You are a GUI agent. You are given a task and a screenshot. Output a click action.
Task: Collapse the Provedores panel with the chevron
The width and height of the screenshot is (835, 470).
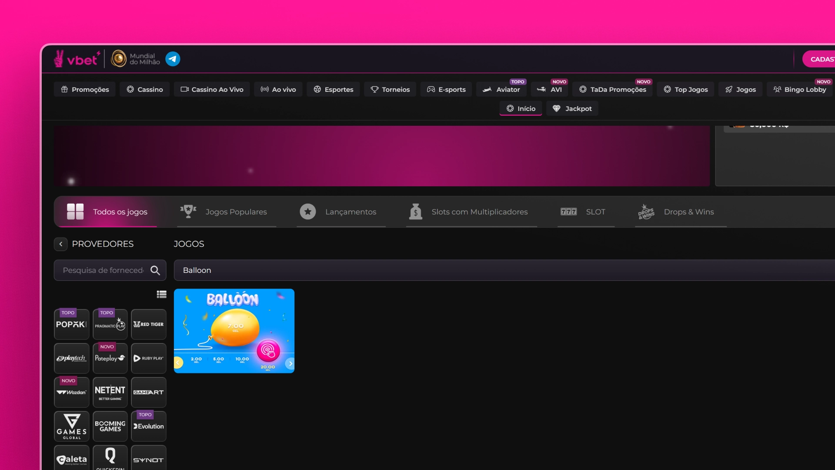point(61,244)
